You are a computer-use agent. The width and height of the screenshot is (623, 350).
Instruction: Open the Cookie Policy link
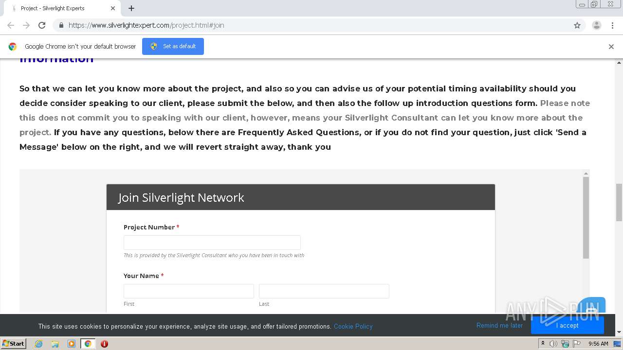[353, 326]
